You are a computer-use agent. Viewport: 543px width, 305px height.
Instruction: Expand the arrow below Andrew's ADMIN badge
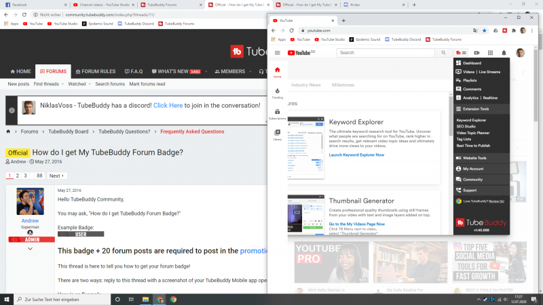[x=30, y=249]
